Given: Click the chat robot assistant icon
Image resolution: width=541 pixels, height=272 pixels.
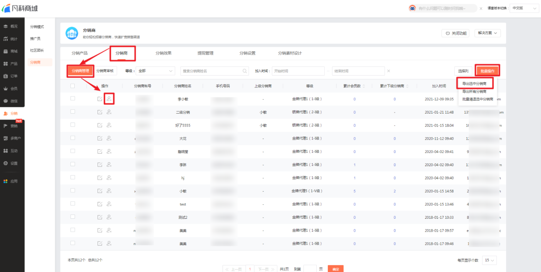Looking at the screenshot, I should click(412, 8).
